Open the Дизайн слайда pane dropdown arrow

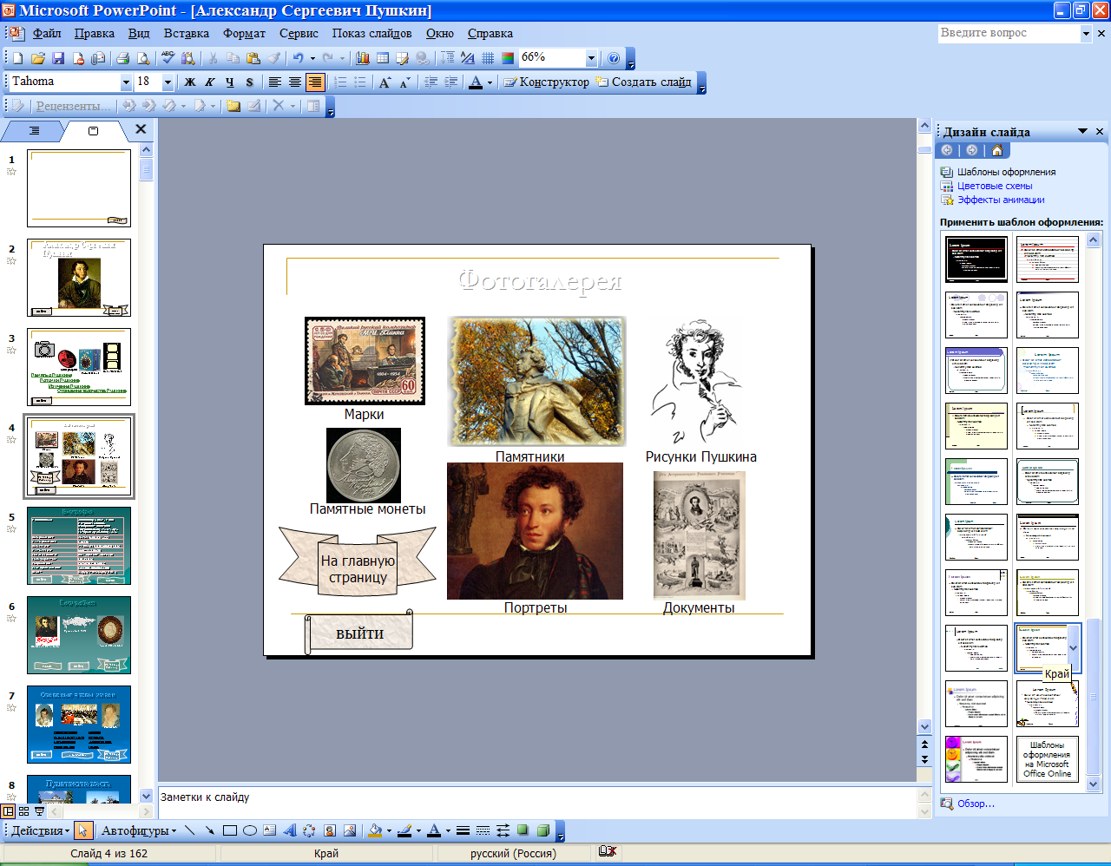(1083, 131)
